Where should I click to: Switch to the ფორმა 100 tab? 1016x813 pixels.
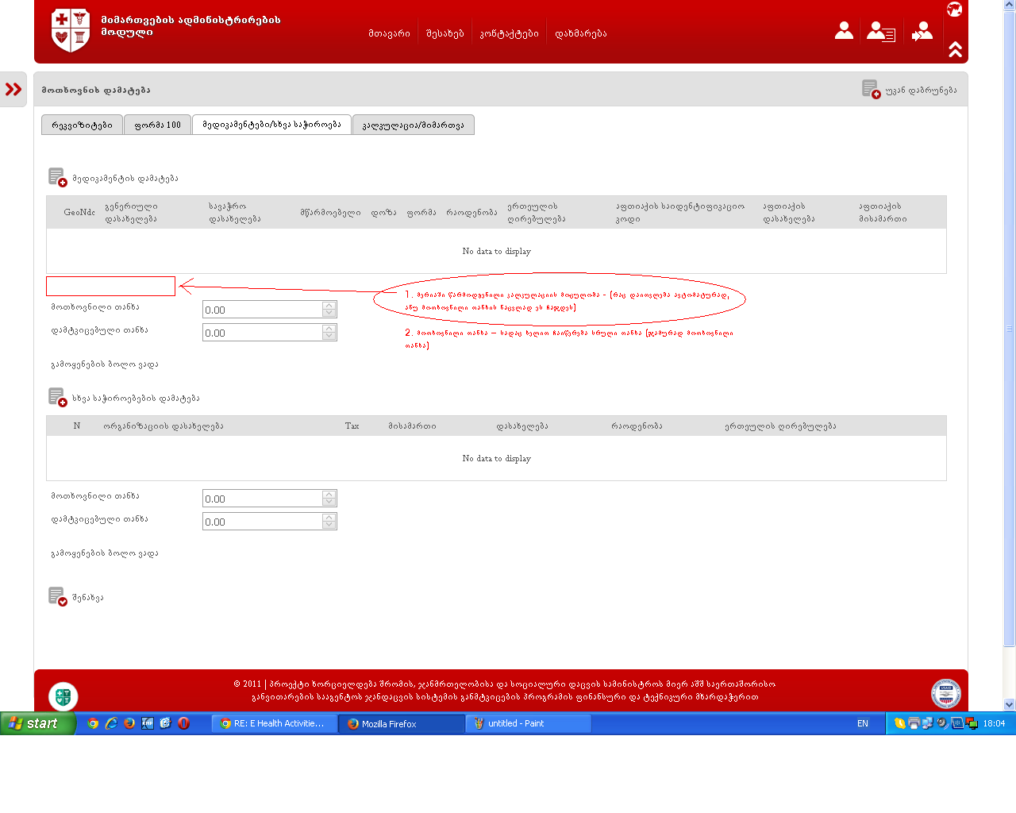coord(157,125)
